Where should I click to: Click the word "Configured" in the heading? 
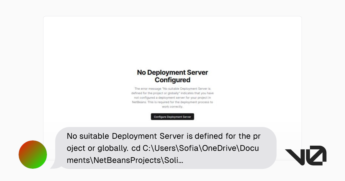(x=172, y=80)
